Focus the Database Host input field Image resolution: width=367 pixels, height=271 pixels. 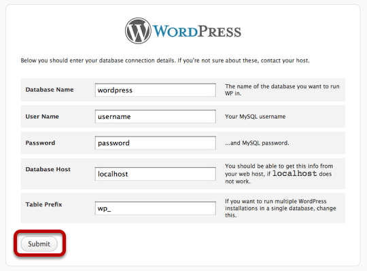[156, 174]
